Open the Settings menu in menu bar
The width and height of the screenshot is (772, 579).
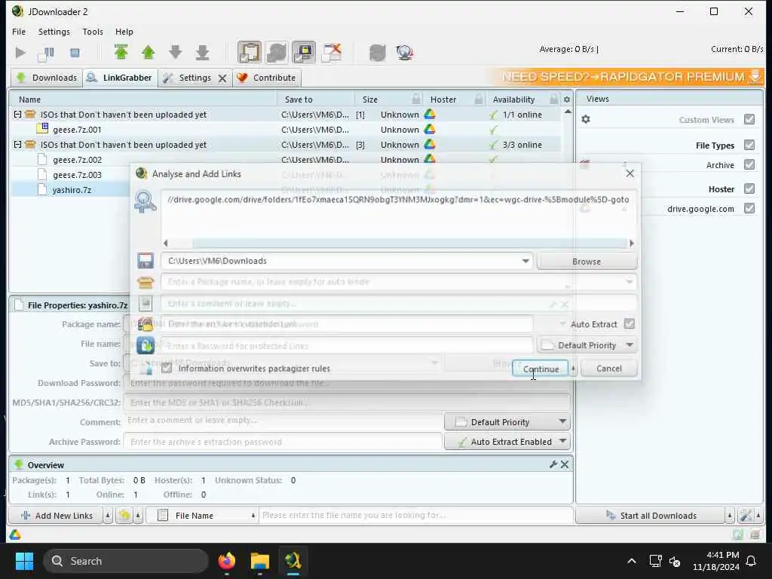pos(54,32)
